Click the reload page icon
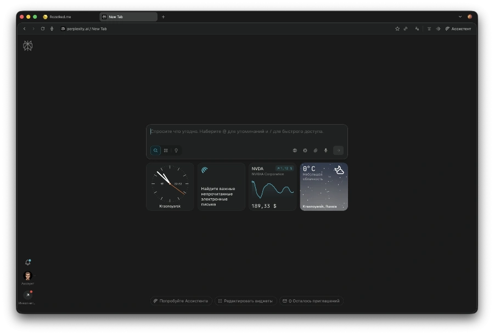The height and width of the screenshot is (335, 494). click(x=43, y=29)
